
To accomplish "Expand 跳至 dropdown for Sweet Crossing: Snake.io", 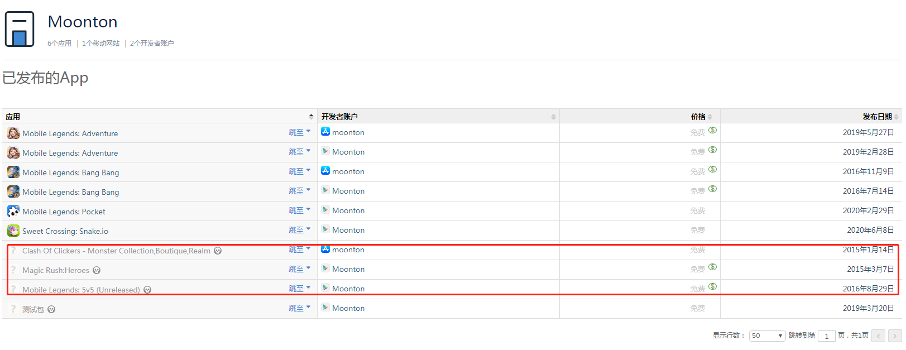I will 300,231.
